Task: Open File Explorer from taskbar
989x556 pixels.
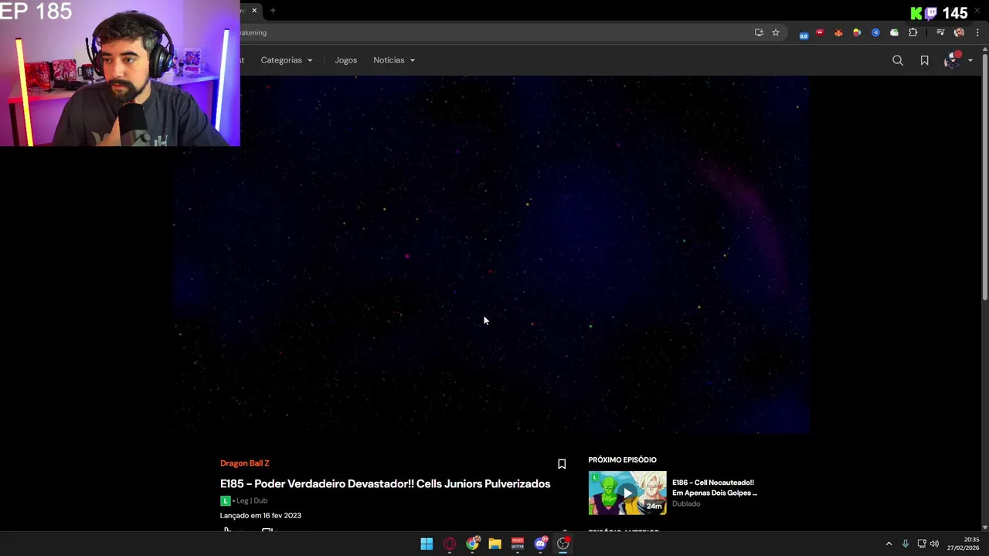Action: point(494,544)
